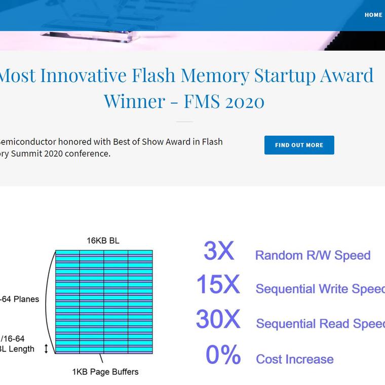The width and height of the screenshot is (385, 385).
Task: Click the 16KB BL label above diagram
Action: pyautogui.click(x=103, y=241)
